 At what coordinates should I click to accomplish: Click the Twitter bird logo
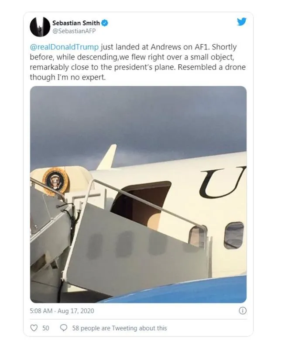tap(242, 22)
